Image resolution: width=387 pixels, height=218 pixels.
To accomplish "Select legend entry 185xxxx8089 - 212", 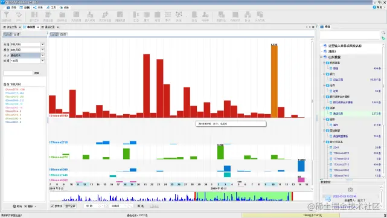I will pyautogui.click(x=14, y=100).
